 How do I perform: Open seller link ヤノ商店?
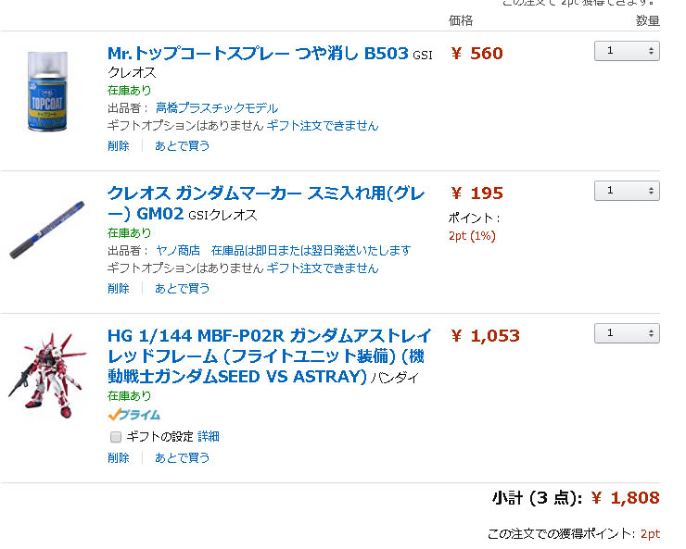tap(178, 250)
